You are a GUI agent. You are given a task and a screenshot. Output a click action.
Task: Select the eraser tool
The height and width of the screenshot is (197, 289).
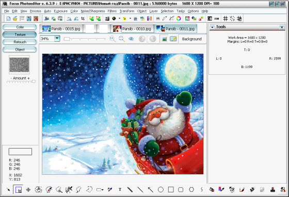(262, 189)
